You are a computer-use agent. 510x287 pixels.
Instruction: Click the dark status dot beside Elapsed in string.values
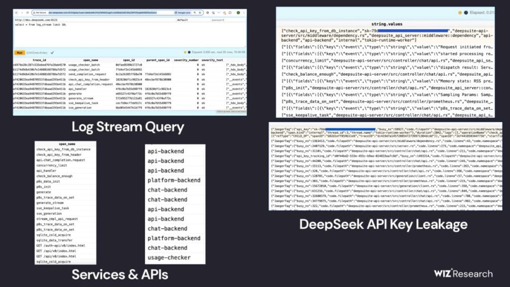(466, 12)
